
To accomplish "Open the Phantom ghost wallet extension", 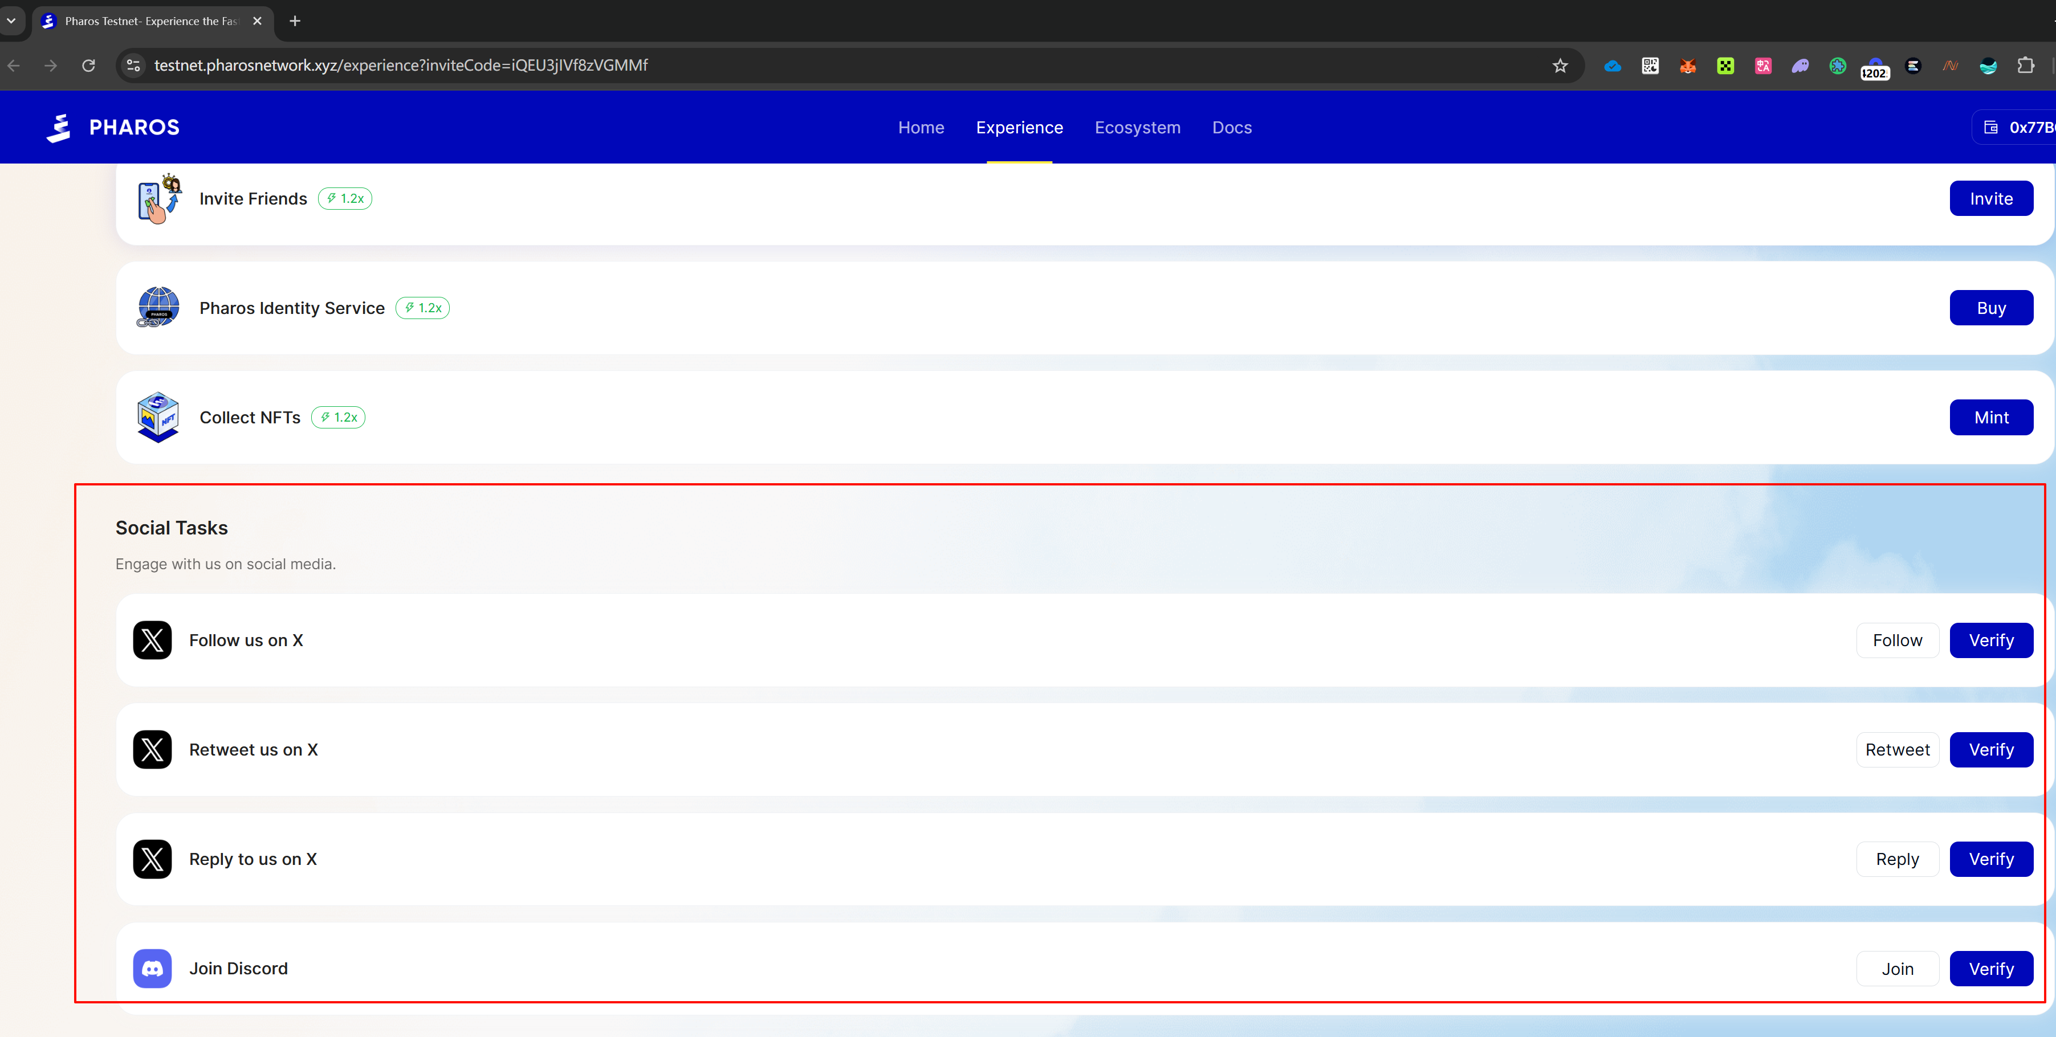I will 1800,66.
